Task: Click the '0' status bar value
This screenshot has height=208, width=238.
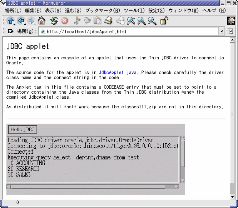Action: tap(18, 203)
